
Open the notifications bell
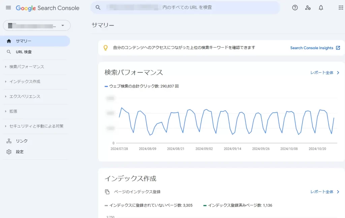point(321,7)
